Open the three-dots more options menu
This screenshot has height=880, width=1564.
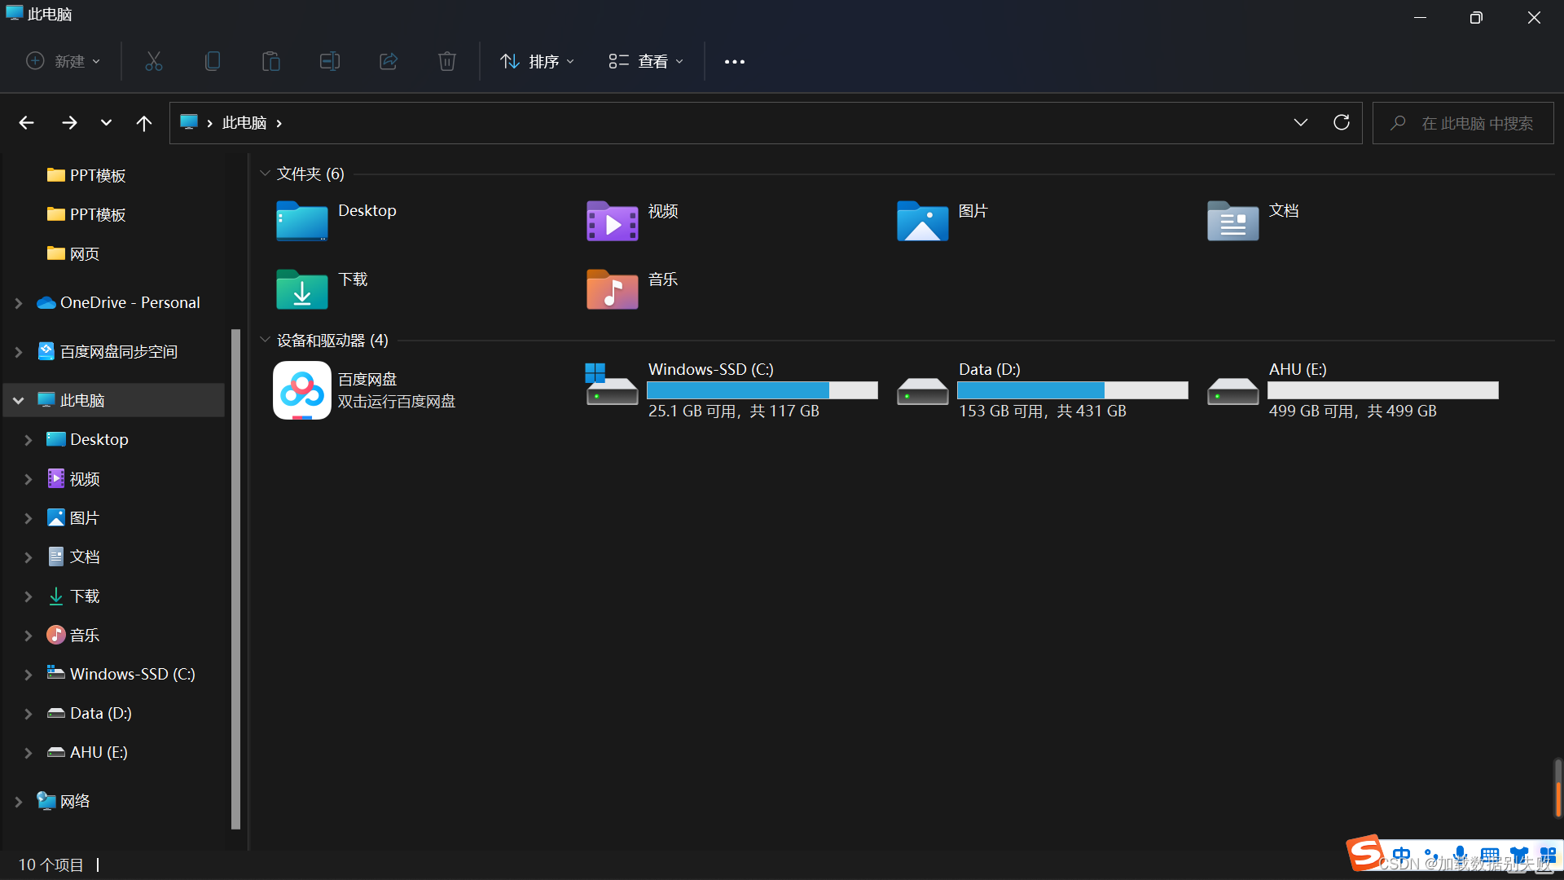coord(735,62)
